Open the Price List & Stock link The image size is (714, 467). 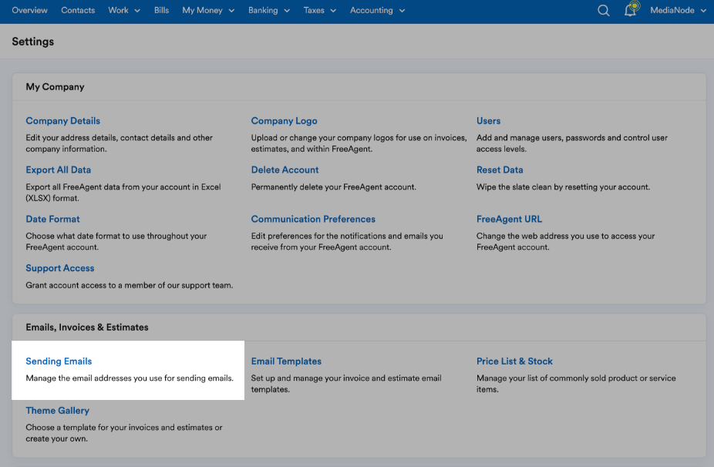(514, 361)
